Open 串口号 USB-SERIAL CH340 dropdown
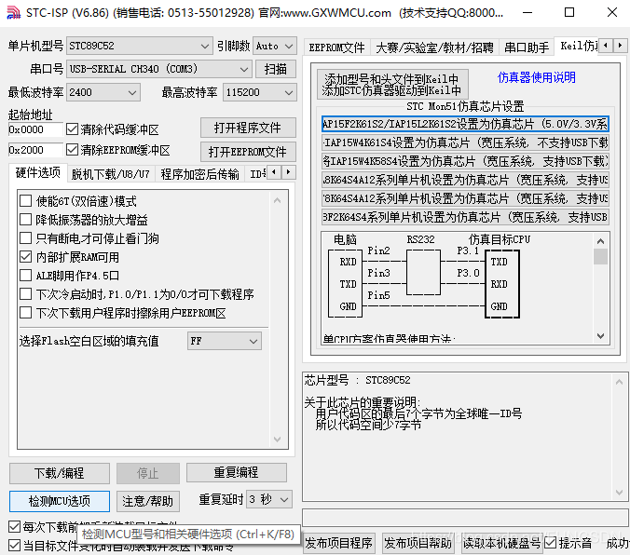Viewport: 630px width, 555px height. [158, 69]
